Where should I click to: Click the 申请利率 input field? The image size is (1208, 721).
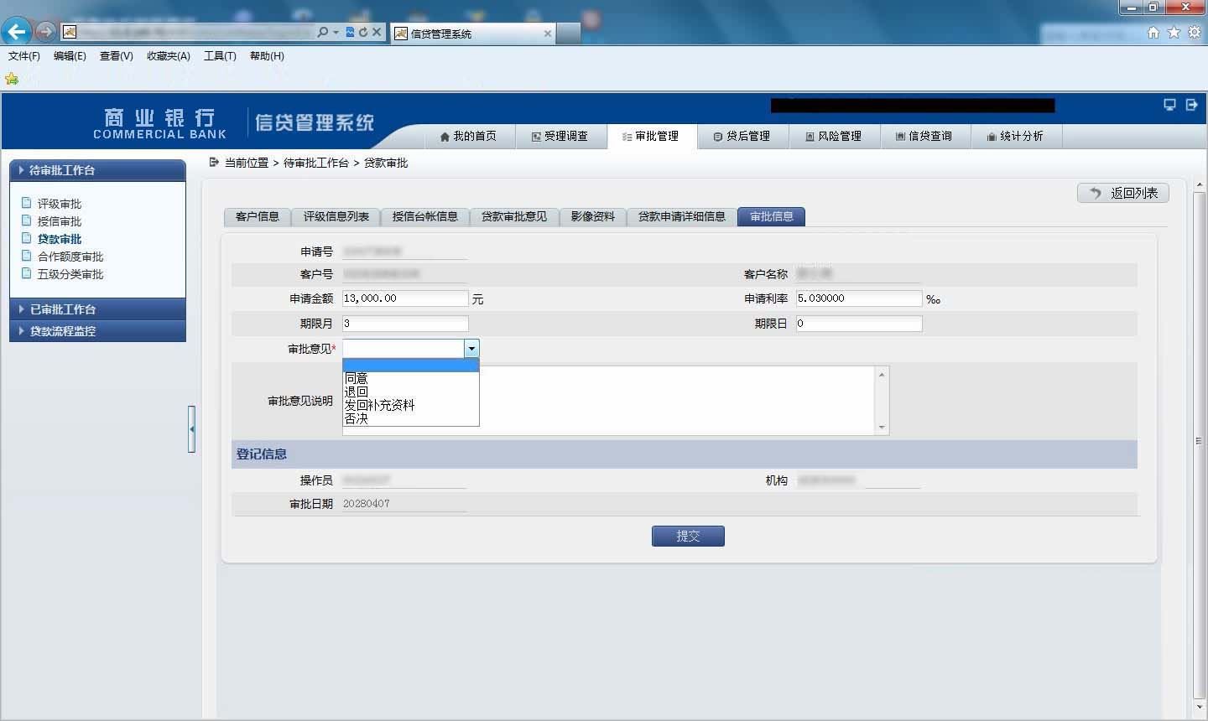(859, 298)
